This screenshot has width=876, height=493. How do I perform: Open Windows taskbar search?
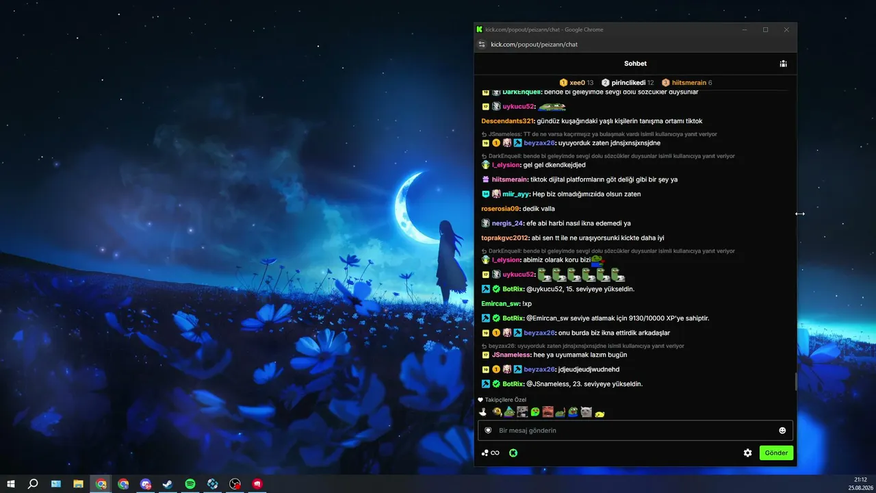(33, 484)
